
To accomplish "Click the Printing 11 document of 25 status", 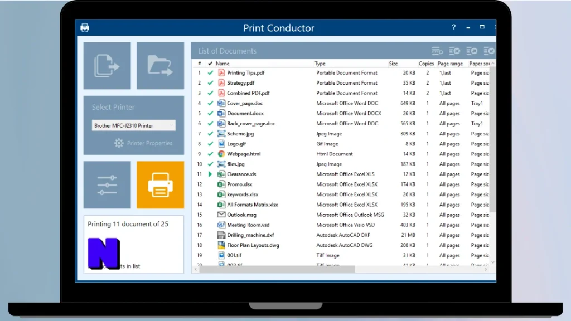I will (x=128, y=224).
